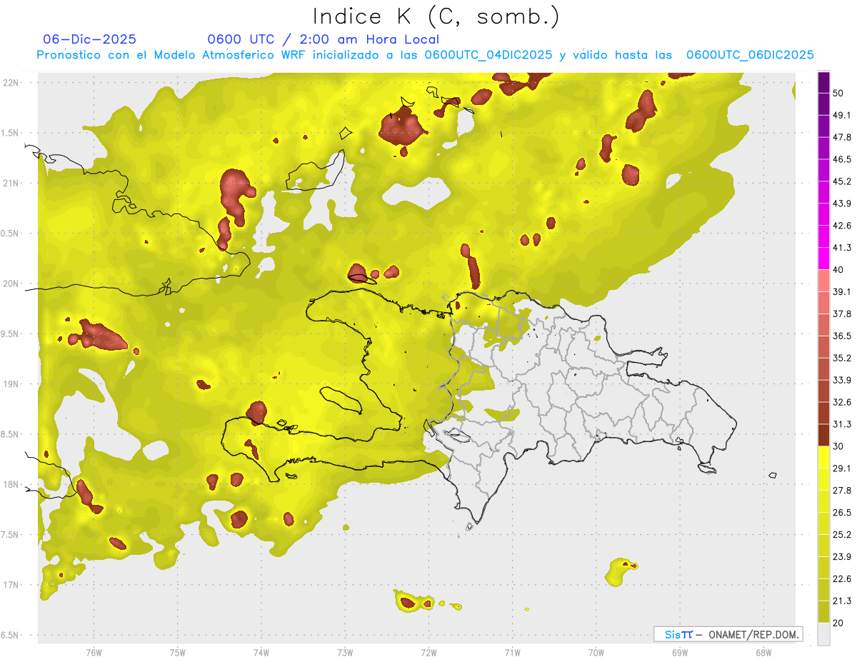The height and width of the screenshot is (662, 857).
Task: Click the '68W' longitude label
Action: click(763, 652)
